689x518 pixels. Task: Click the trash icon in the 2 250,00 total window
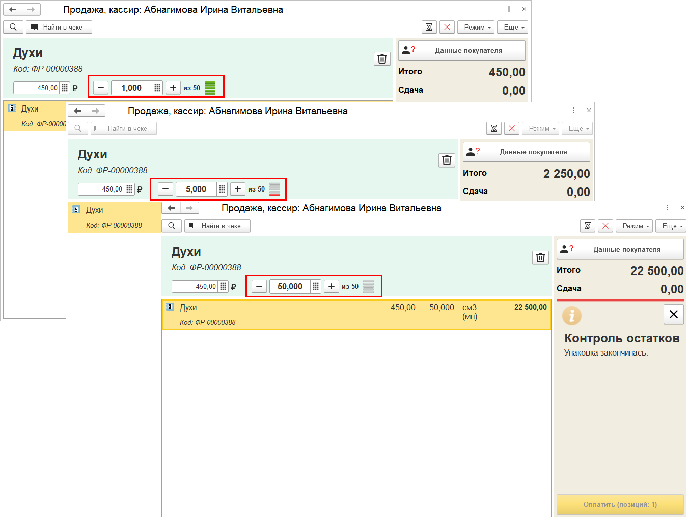pyautogui.click(x=447, y=160)
